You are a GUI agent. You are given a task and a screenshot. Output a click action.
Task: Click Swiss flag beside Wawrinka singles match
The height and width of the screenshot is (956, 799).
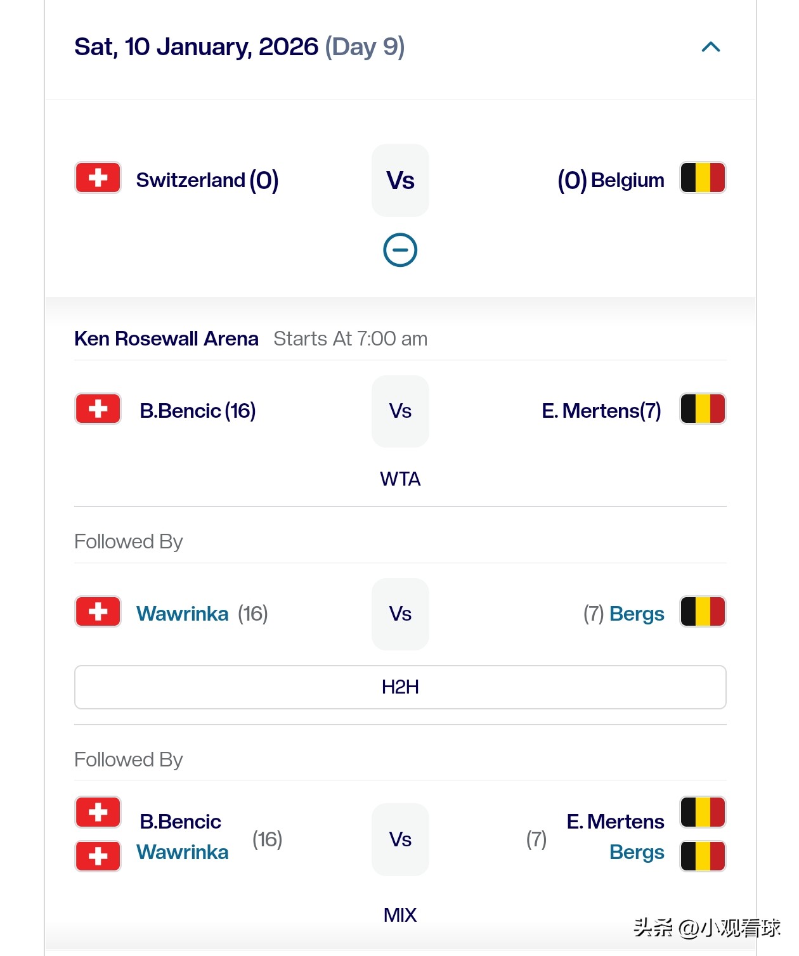(98, 612)
